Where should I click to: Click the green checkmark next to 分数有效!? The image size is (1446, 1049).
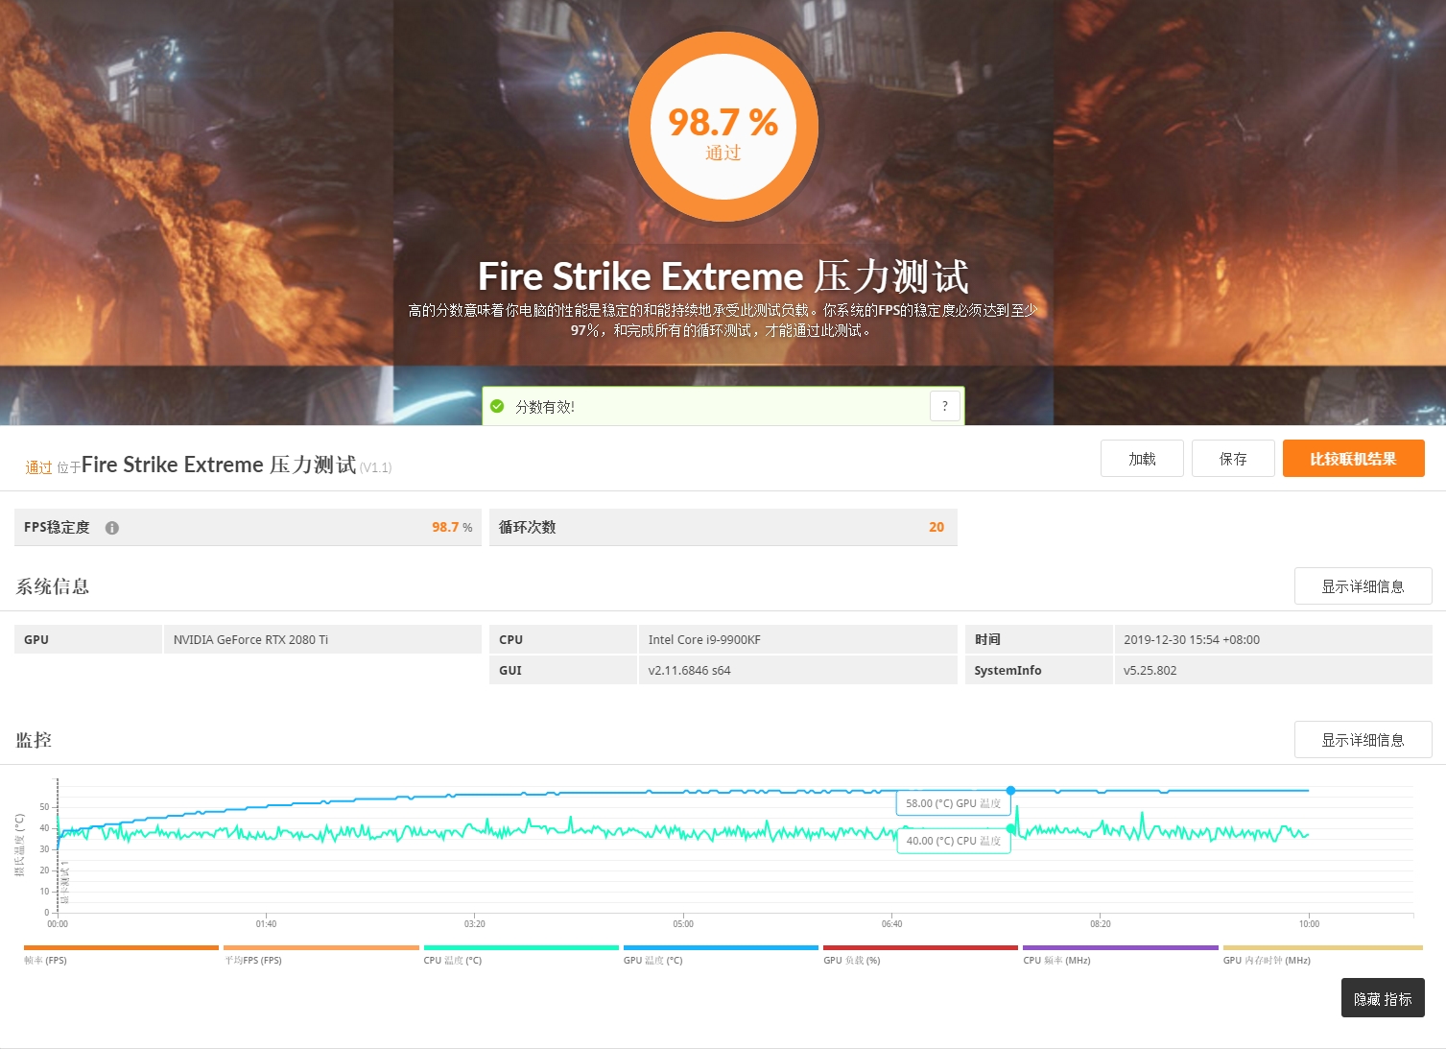point(497,407)
